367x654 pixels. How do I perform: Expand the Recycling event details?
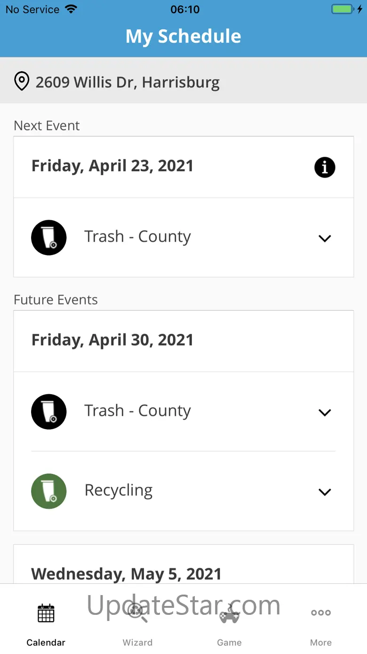pyautogui.click(x=325, y=492)
